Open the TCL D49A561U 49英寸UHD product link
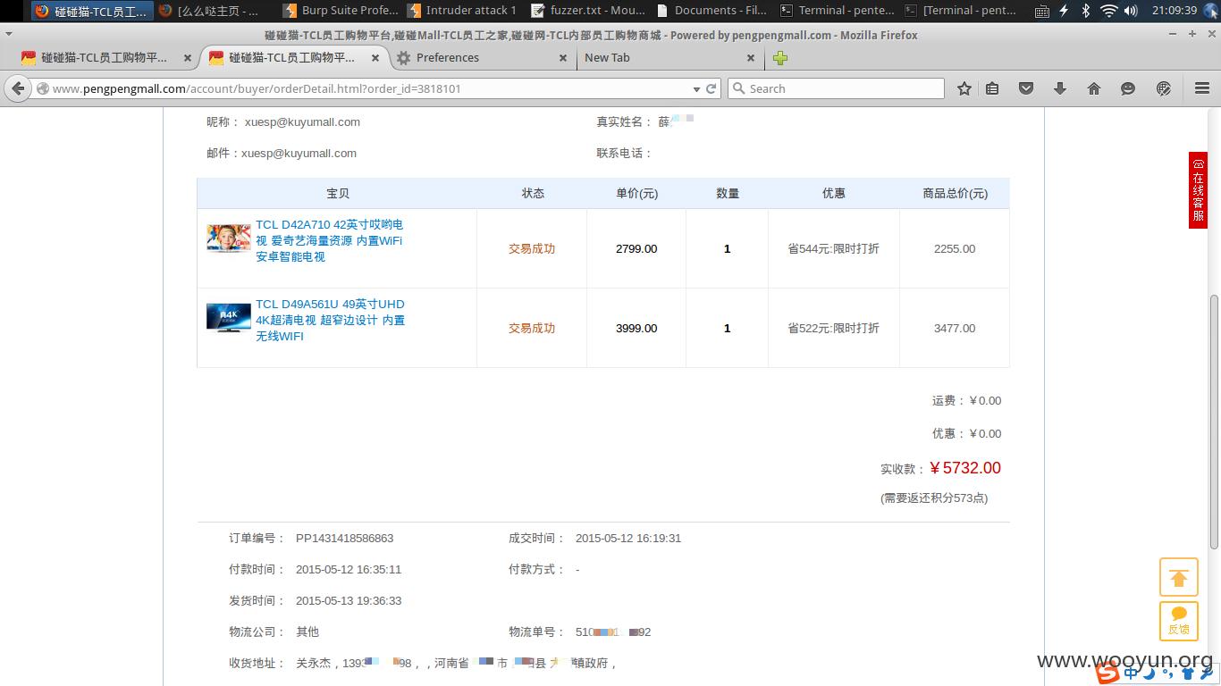This screenshot has width=1221, height=686. point(330,320)
